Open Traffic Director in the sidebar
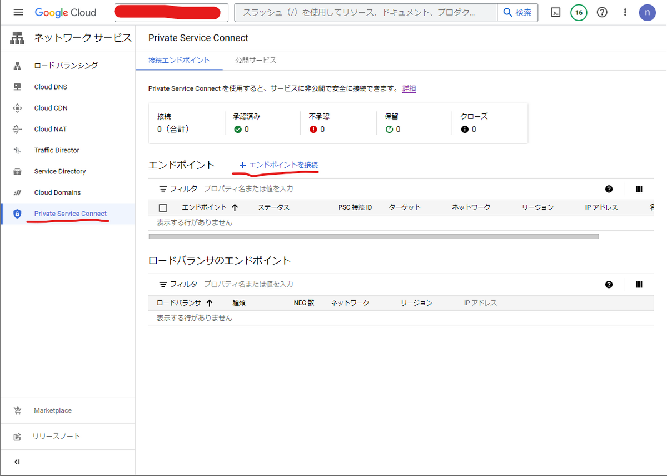This screenshot has width=667, height=476. (x=57, y=150)
